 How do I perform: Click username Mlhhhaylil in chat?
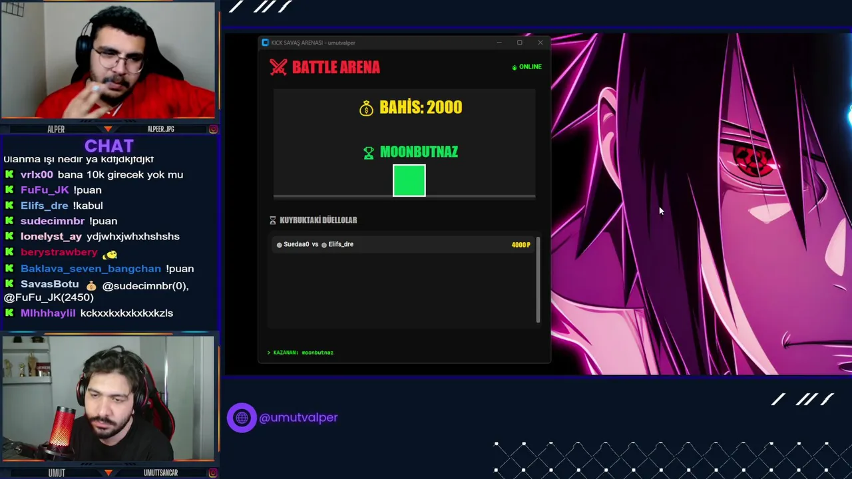(48, 313)
